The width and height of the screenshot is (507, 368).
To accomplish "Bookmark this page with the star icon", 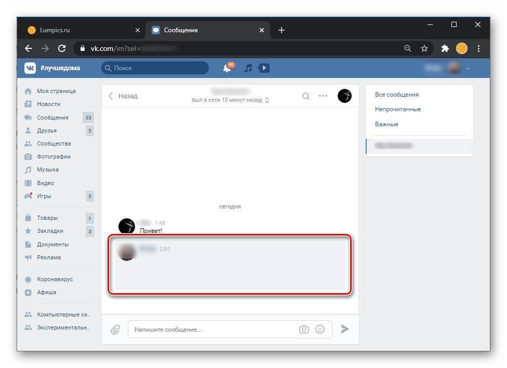I will coord(424,48).
